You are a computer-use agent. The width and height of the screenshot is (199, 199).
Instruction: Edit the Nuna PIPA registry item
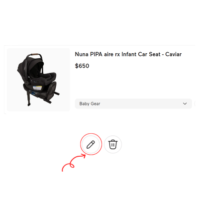(x=91, y=144)
